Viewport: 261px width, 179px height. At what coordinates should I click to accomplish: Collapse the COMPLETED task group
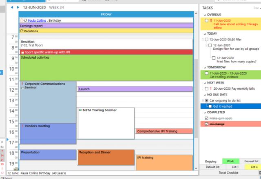click(202, 112)
